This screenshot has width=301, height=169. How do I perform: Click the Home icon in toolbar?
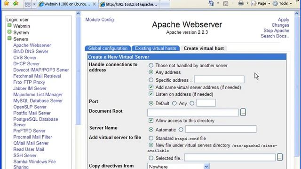pos(211,3)
